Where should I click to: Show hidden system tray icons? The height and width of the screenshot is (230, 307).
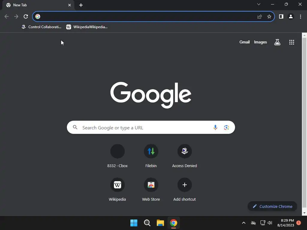[244, 223]
